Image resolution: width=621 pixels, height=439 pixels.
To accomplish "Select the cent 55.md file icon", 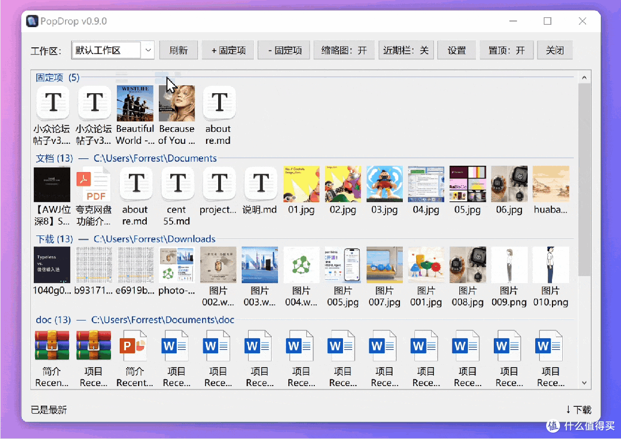I will [177, 185].
